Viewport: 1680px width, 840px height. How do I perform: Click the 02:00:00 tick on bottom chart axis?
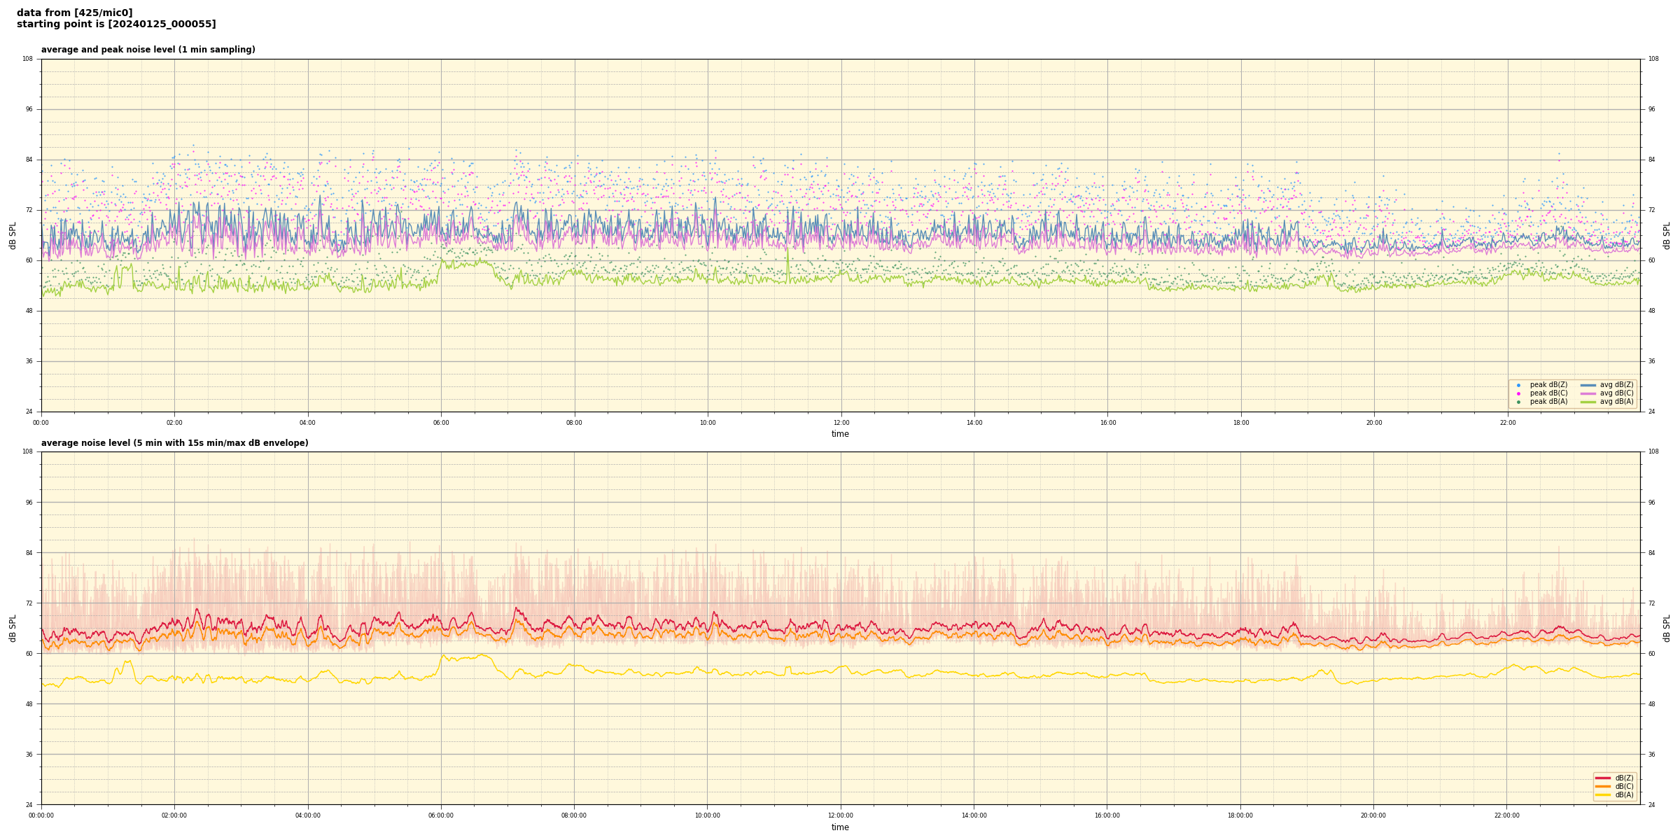pos(174,815)
